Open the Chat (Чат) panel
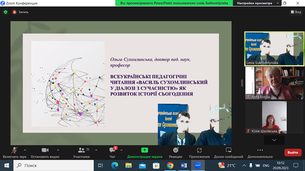Image resolution: width=305 pixels, height=171 pixels. pyautogui.click(x=112, y=153)
